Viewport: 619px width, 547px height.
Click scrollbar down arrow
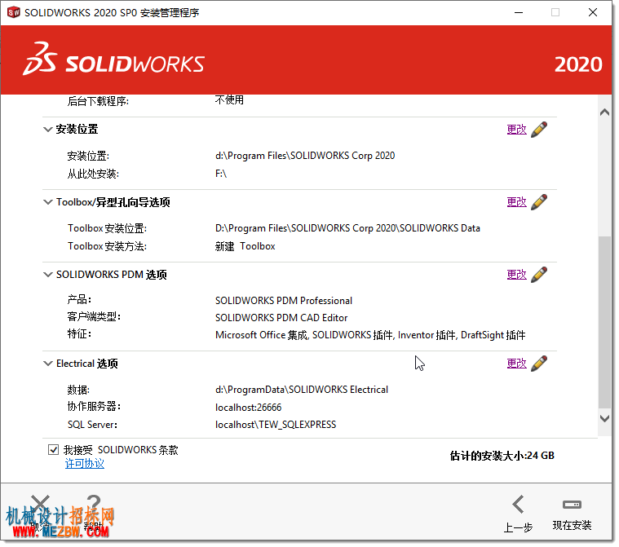[x=604, y=418]
